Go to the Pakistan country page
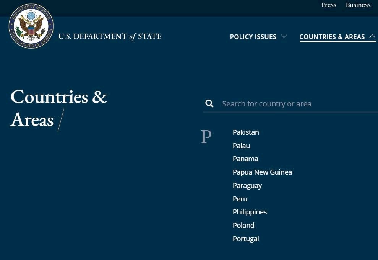 (x=246, y=132)
